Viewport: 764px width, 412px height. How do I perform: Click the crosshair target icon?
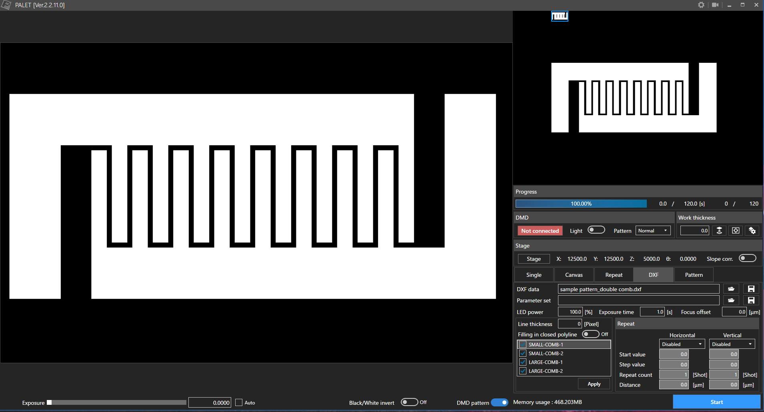tap(736, 231)
